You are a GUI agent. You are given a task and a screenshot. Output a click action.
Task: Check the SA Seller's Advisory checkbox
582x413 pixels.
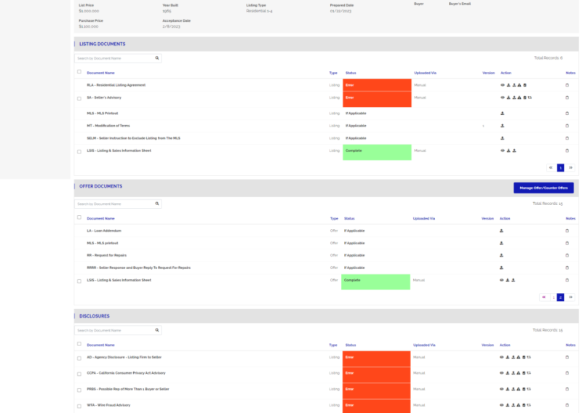[79, 98]
